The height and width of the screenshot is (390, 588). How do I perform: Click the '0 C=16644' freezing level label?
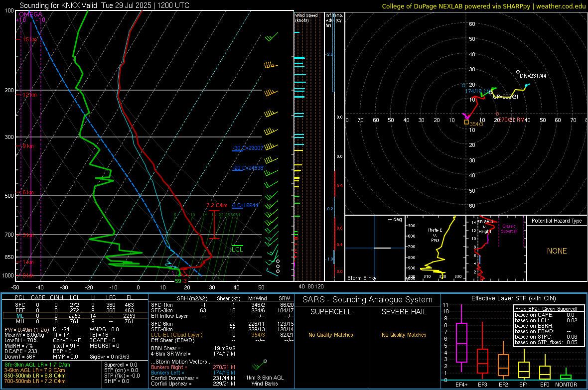pos(245,206)
